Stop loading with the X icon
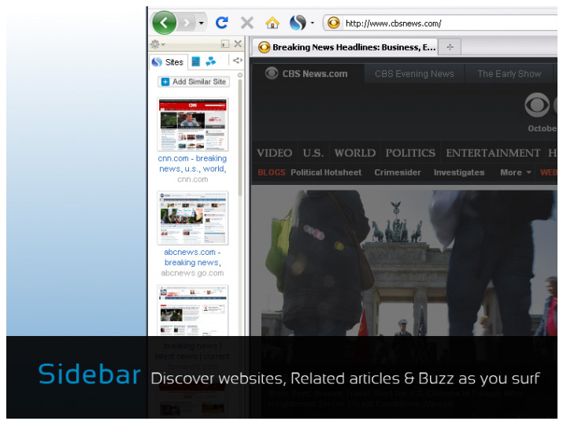The height and width of the screenshot is (421, 563). click(246, 23)
